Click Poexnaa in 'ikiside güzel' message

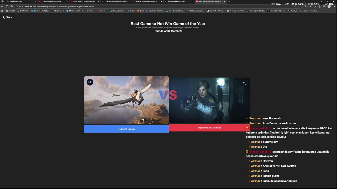255,176
